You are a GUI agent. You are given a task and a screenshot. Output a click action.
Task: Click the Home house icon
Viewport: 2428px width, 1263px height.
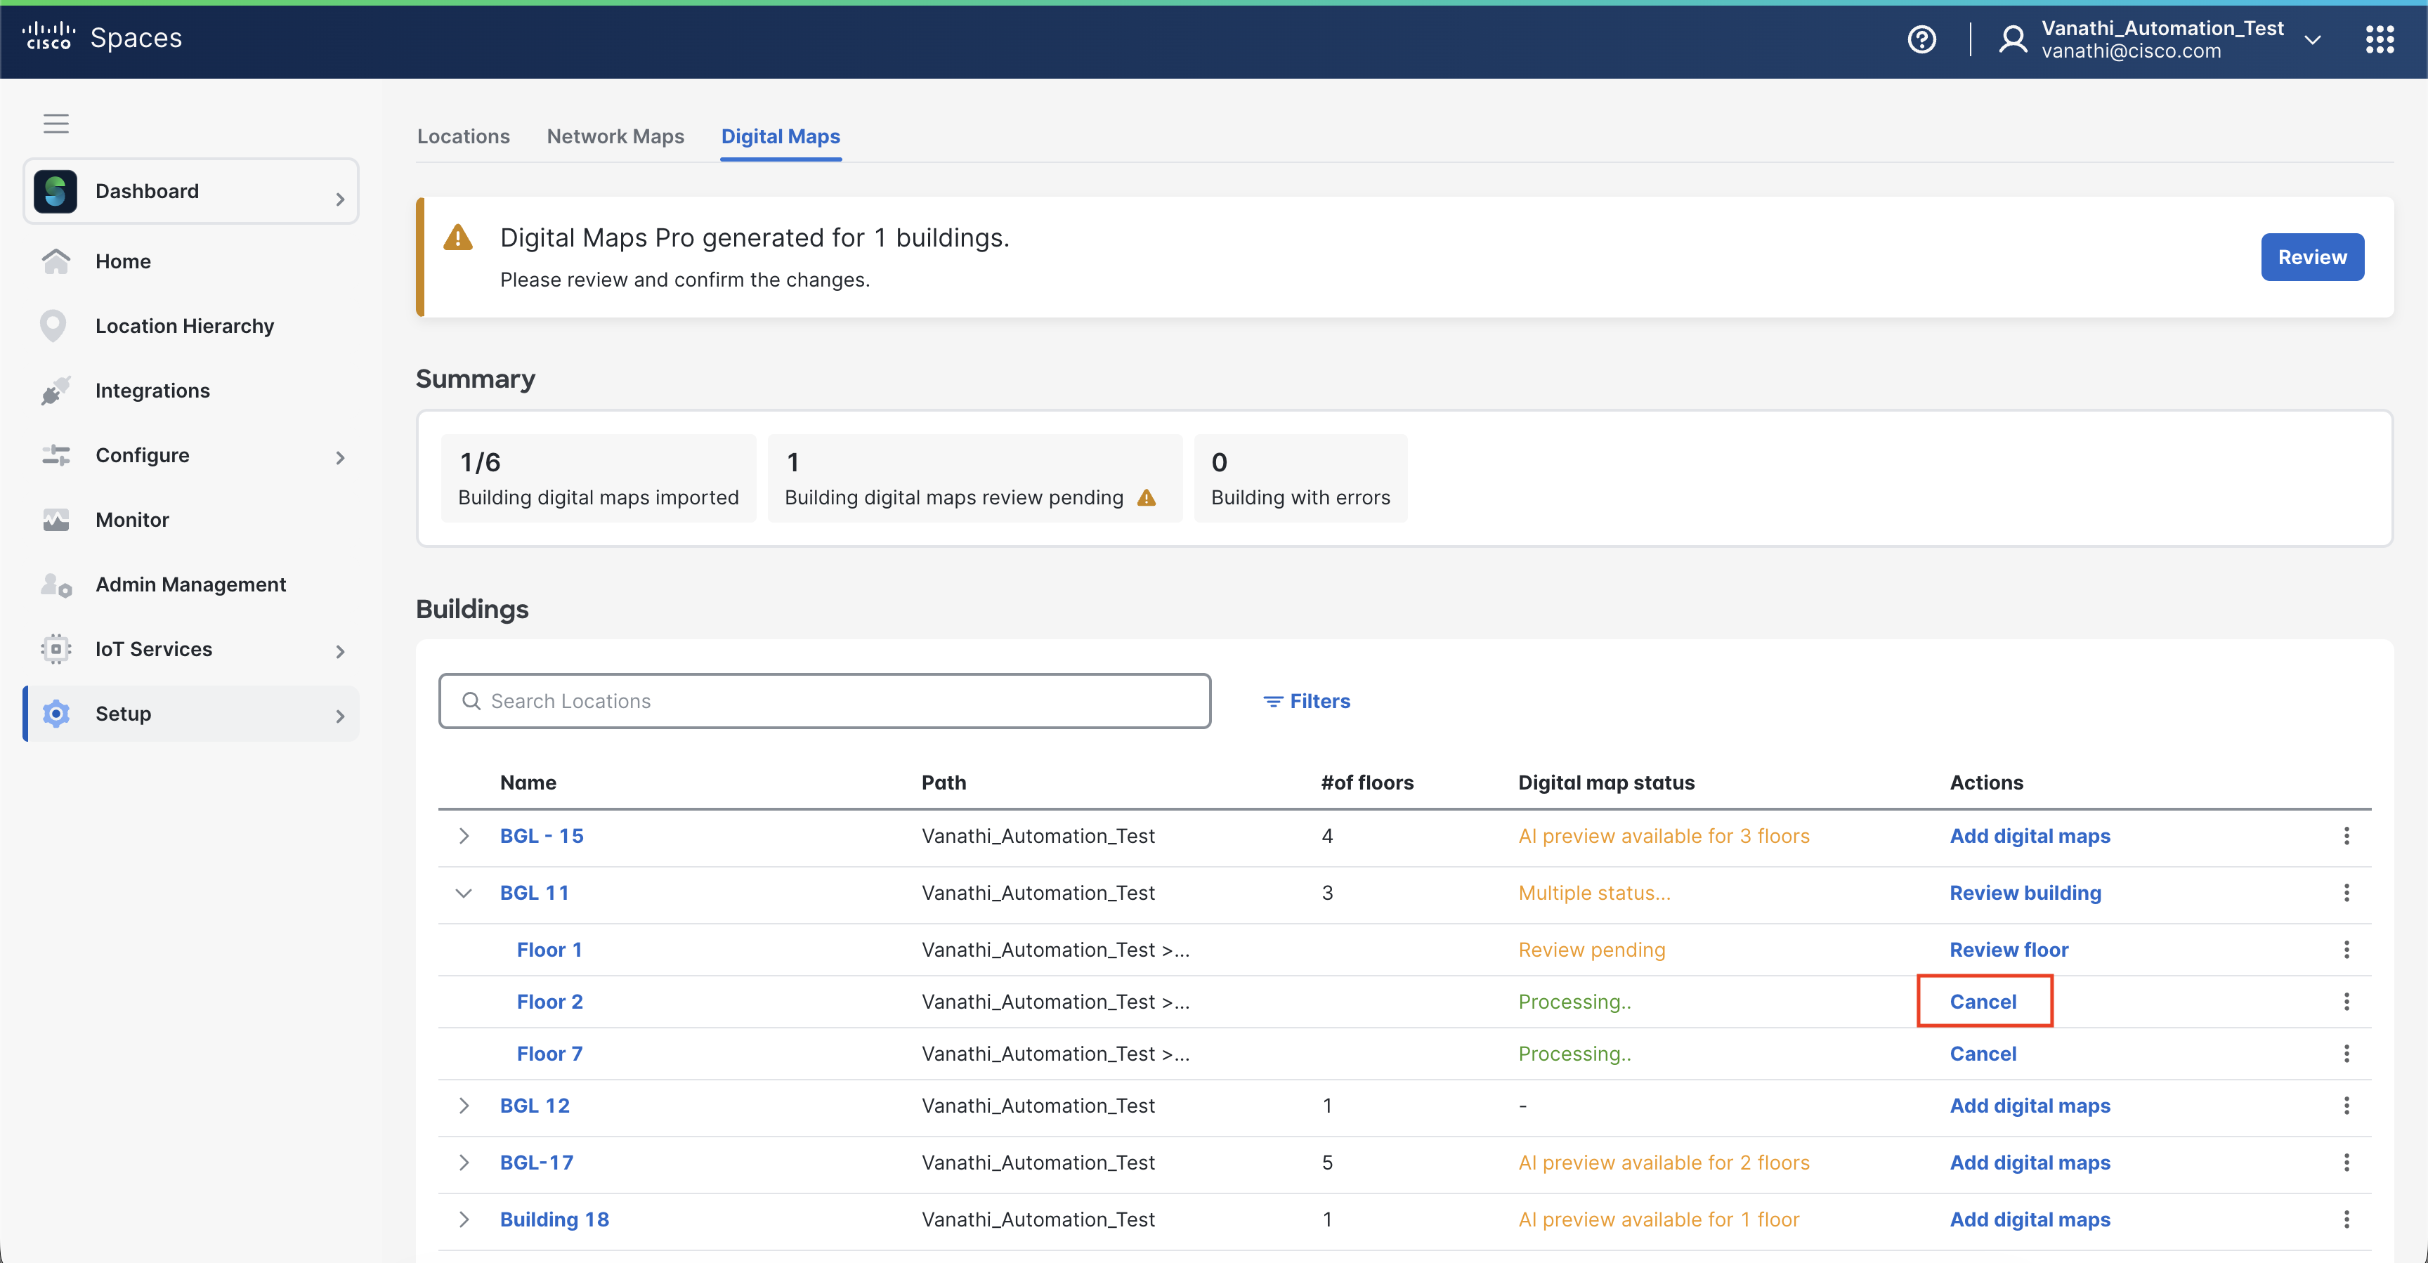[x=56, y=261]
